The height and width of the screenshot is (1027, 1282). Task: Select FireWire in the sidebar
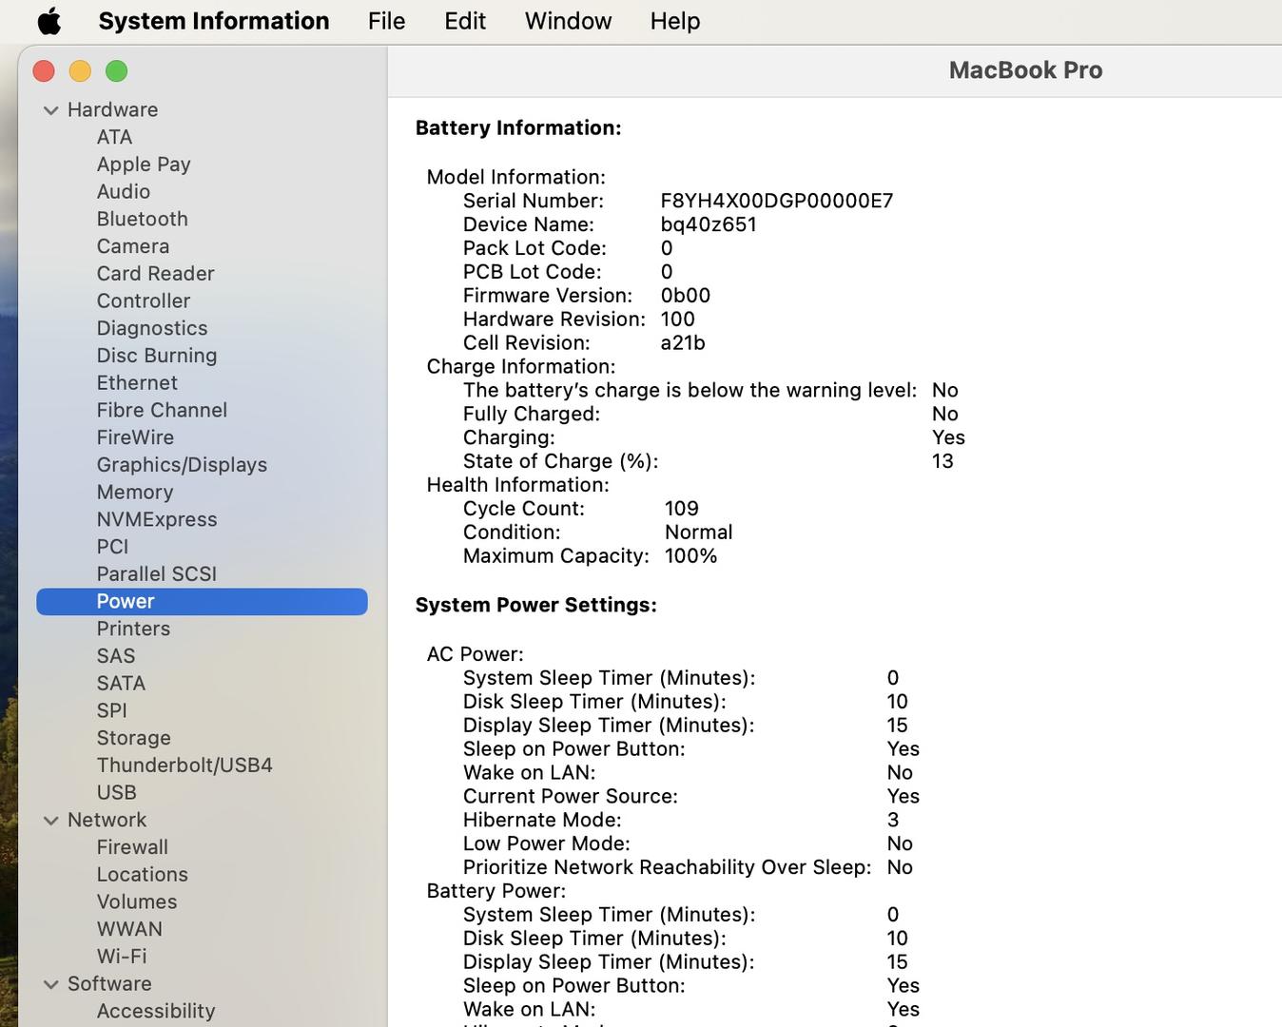(x=135, y=437)
